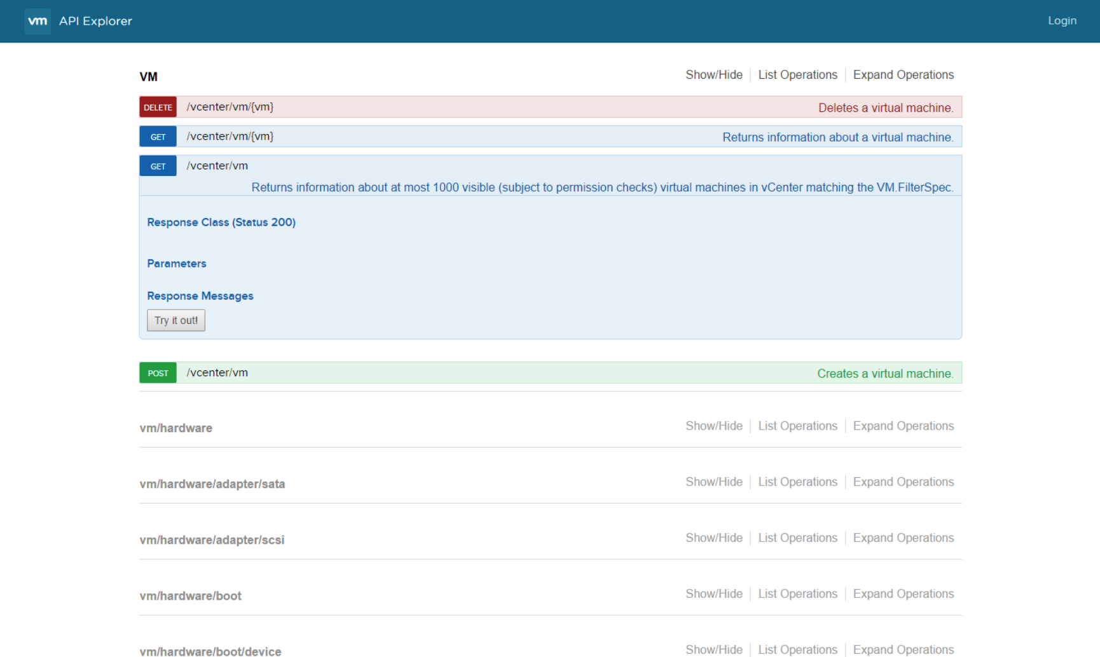Image resolution: width=1100 pixels, height=657 pixels.
Task: Expand Operations for the VM section
Action: pos(904,75)
